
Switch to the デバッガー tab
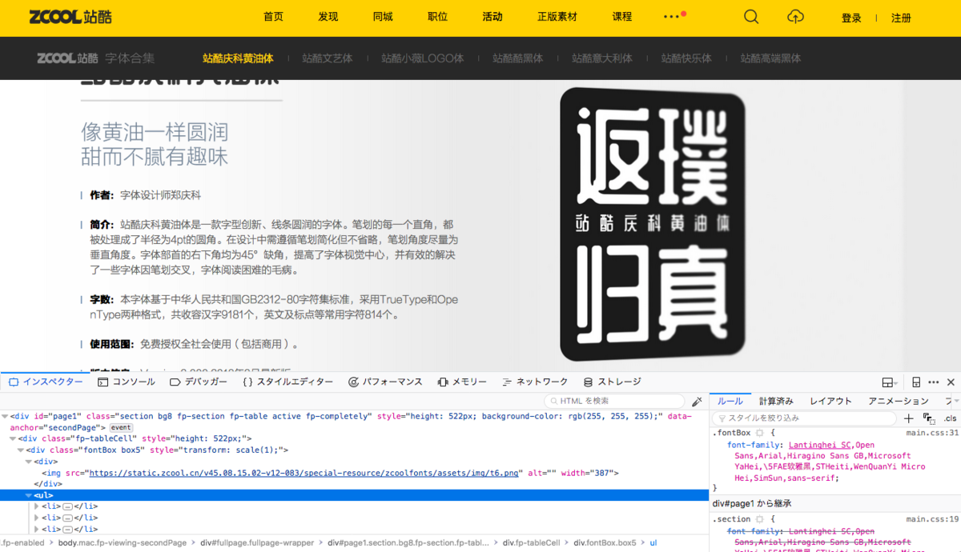pyautogui.click(x=199, y=382)
